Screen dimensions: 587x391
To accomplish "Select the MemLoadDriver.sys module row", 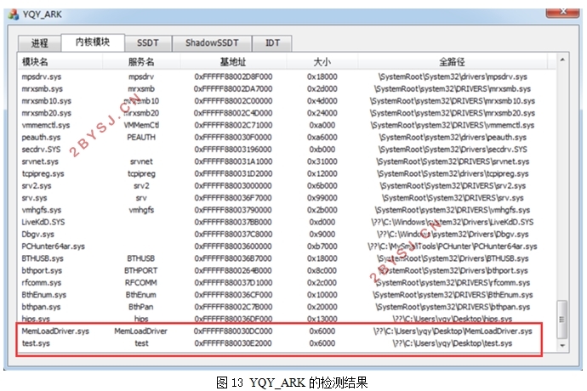I will pos(288,331).
